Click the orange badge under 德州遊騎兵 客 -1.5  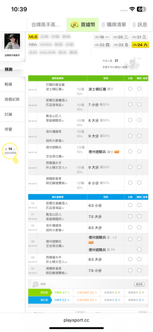click(91, 242)
